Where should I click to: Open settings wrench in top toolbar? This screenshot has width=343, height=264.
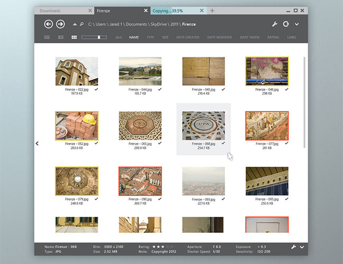[275, 24]
